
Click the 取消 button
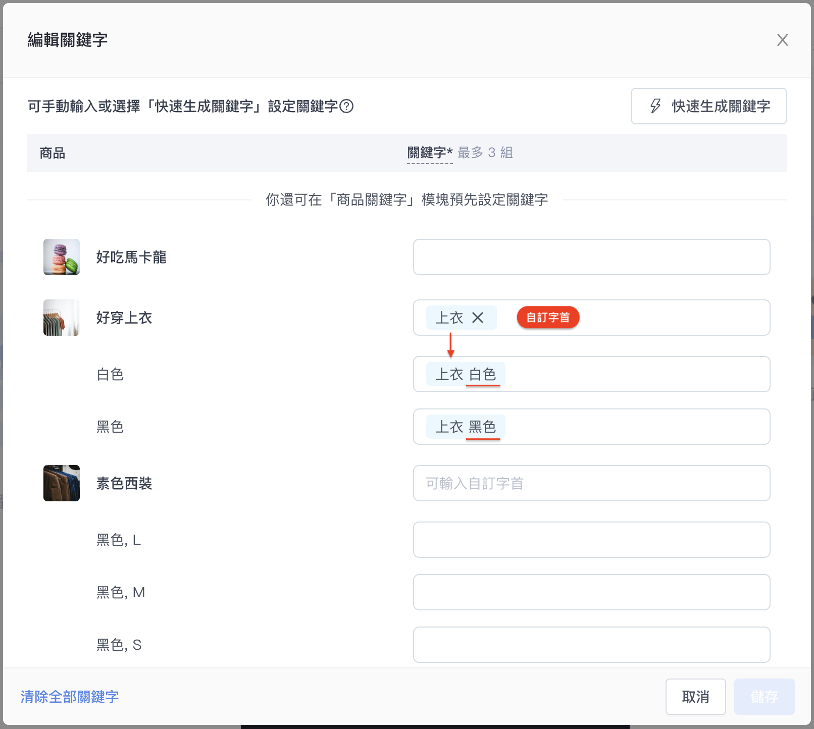point(695,697)
